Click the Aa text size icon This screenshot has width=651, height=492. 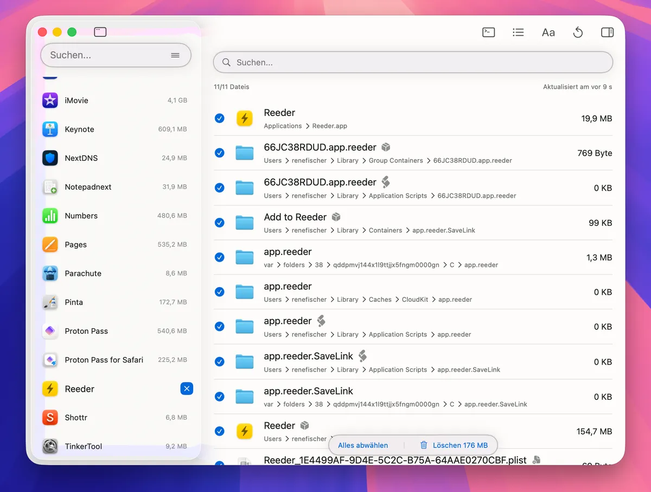click(548, 32)
